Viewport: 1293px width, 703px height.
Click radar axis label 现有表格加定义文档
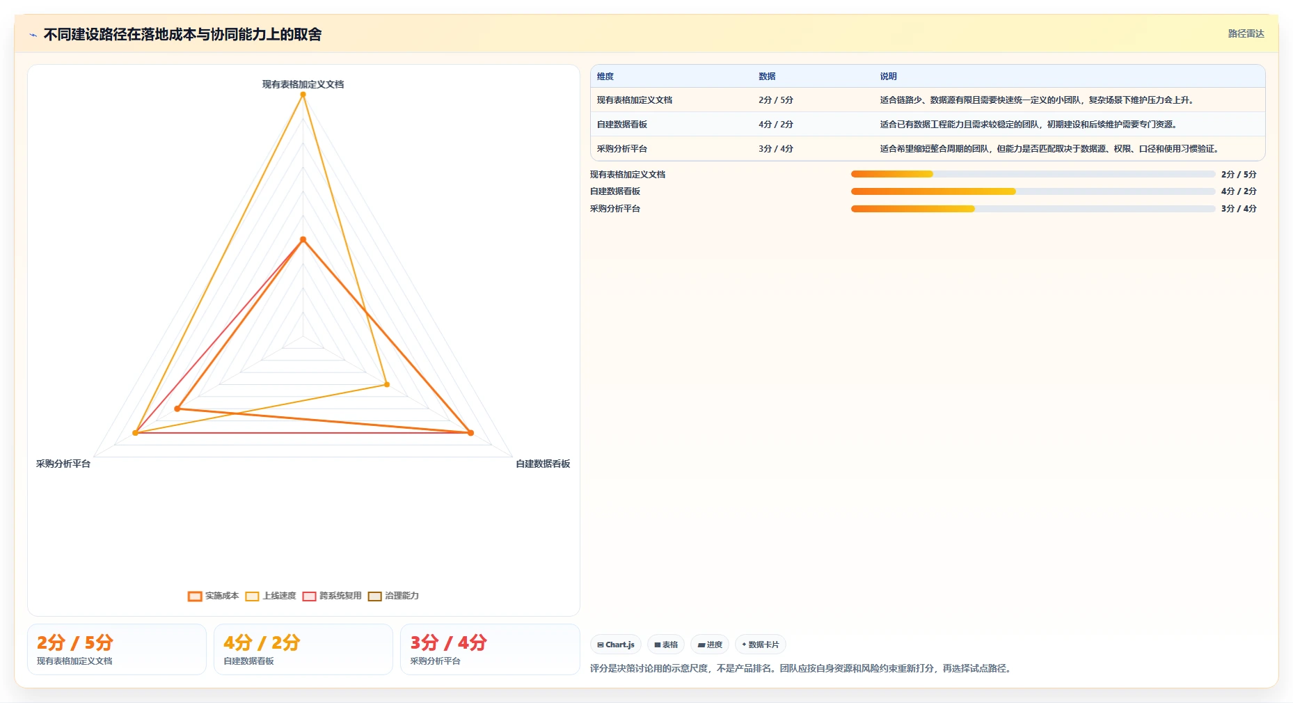[303, 84]
